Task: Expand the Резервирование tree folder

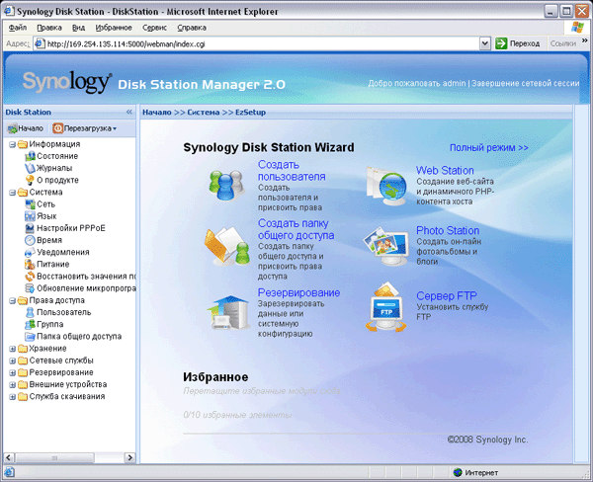Action: tap(13, 372)
